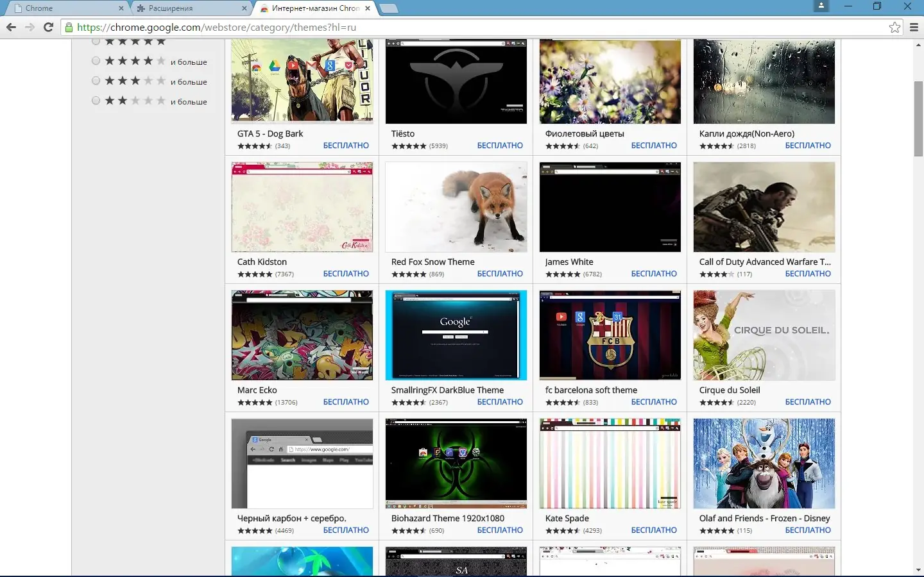Close the Chrome tab
Viewport: 924px width, 577px height.
pyautogui.click(x=121, y=8)
